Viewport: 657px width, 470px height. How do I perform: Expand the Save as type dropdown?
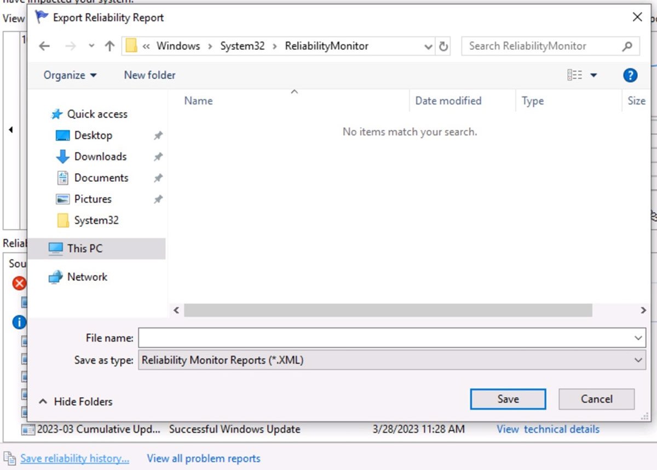(x=638, y=360)
